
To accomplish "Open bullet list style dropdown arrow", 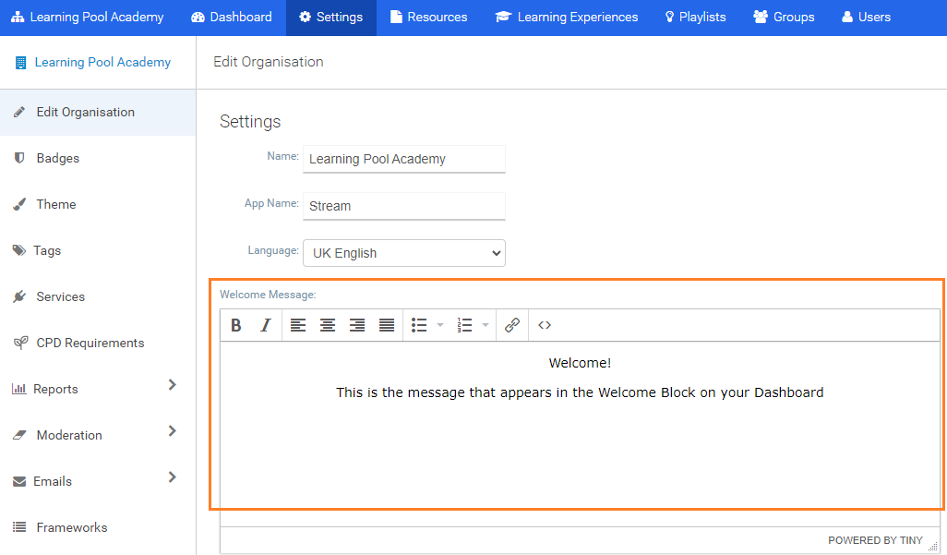I will point(440,325).
